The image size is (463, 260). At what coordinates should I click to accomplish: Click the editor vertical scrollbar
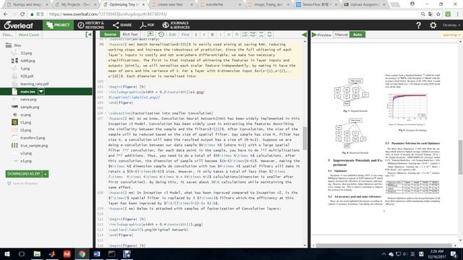[x=305, y=139]
